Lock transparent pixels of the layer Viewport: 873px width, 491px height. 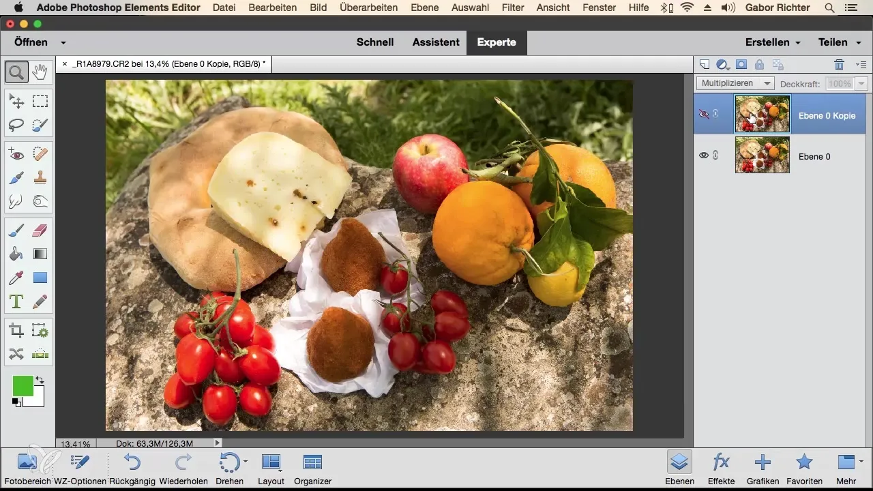777,65
